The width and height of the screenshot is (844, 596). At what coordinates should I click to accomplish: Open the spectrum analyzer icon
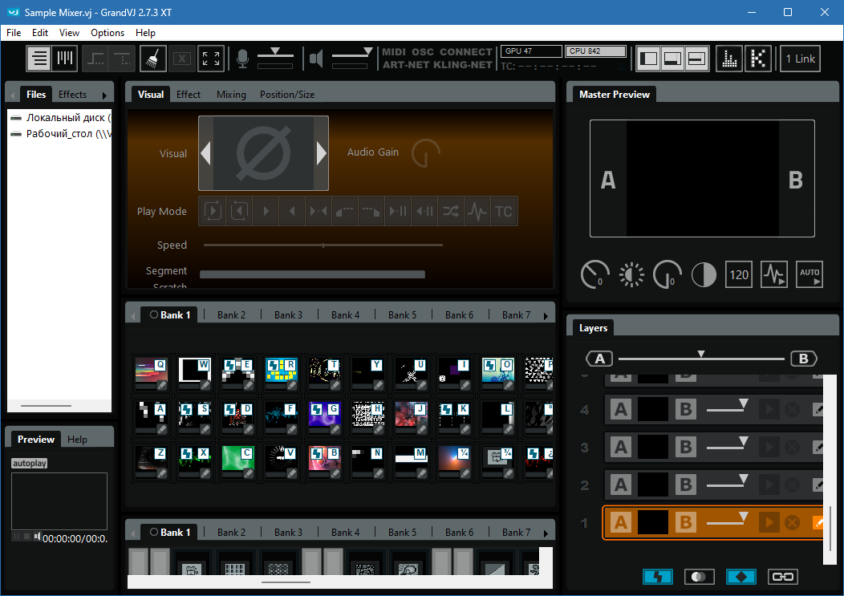pyautogui.click(x=729, y=59)
